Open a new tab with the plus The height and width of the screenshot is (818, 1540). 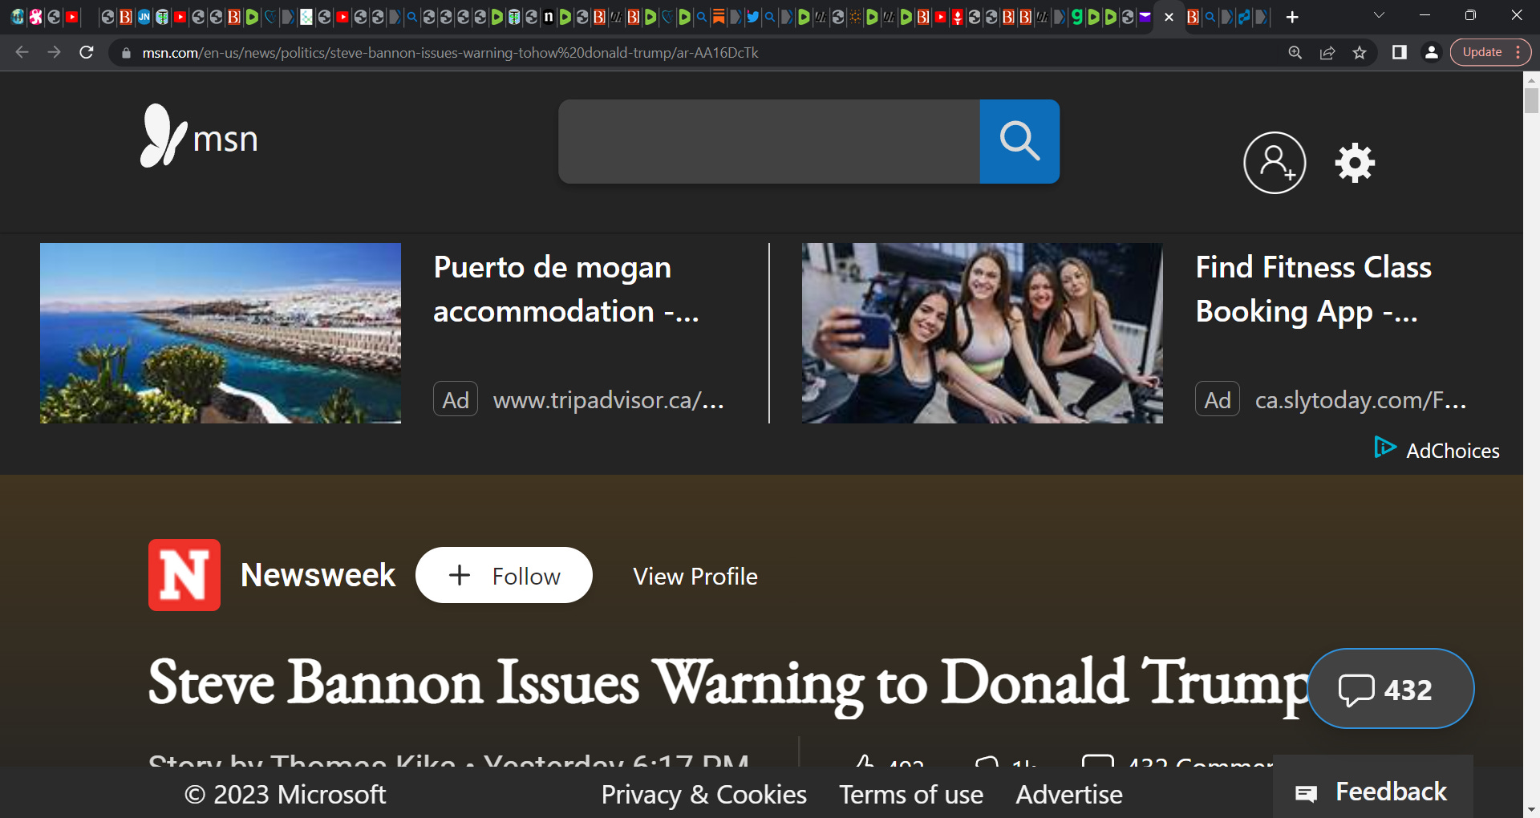point(1292,17)
